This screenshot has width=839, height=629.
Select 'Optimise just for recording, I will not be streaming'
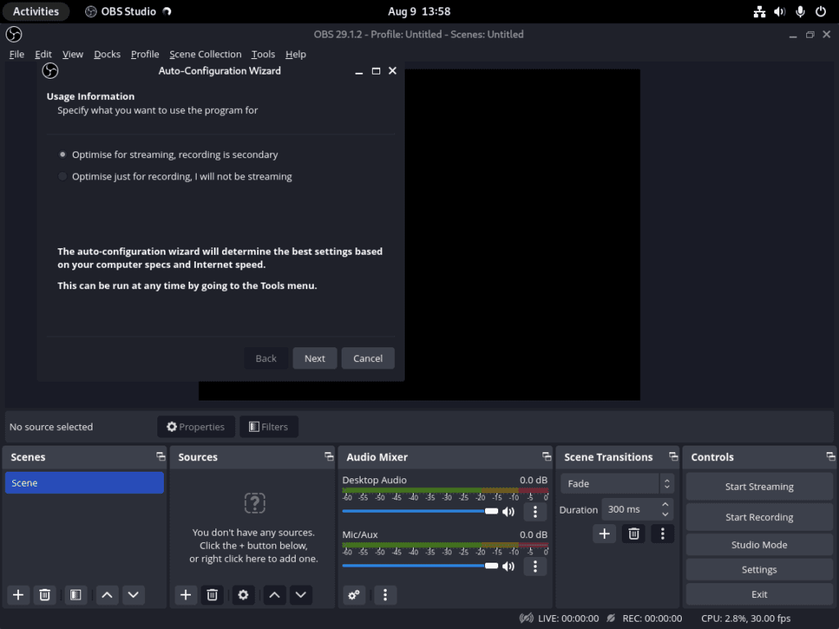pyautogui.click(x=62, y=176)
